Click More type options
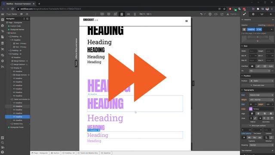The width and height of the screenshot is (275, 155). 257,126
